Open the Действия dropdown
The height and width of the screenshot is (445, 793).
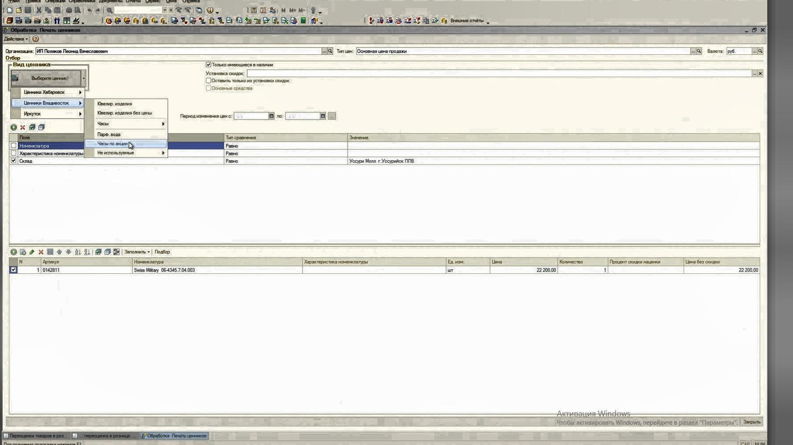pos(16,39)
